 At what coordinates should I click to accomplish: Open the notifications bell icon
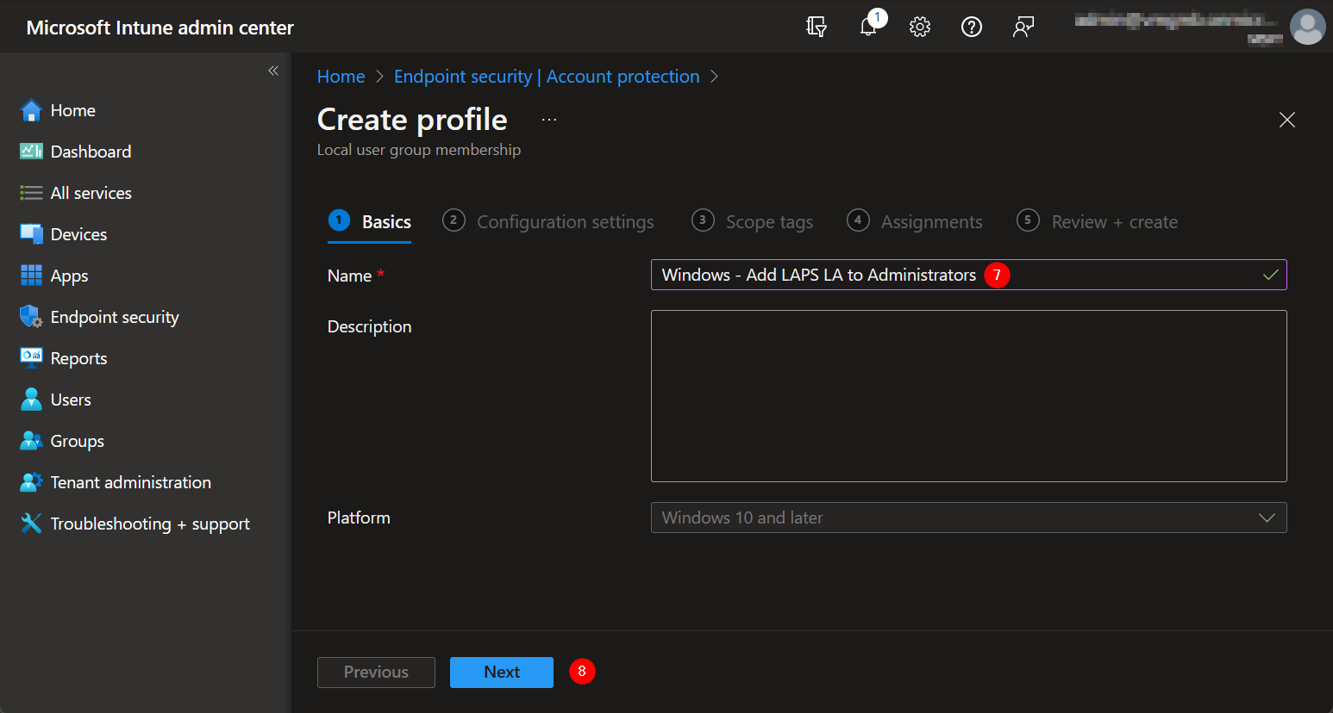point(868,27)
